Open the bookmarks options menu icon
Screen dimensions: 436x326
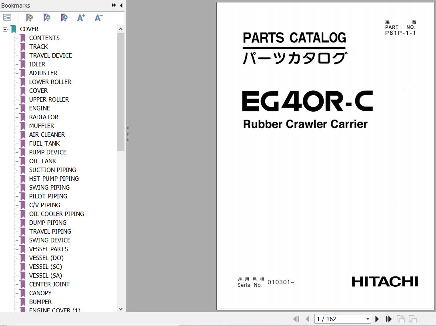coord(7,18)
